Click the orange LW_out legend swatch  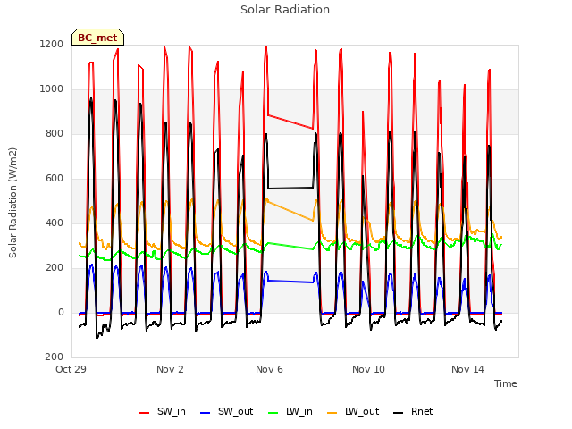[332, 413]
